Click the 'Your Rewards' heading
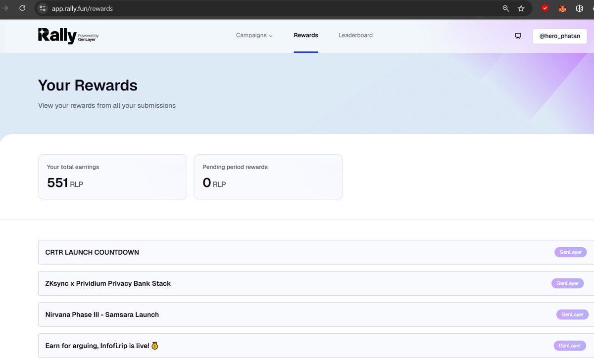Image resolution: width=594 pixels, height=359 pixels. [88, 85]
